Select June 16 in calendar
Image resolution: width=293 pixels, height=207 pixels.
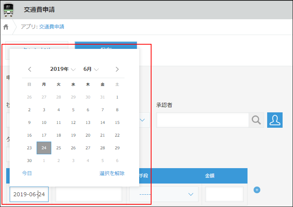pyautogui.click(x=29, y=135)
